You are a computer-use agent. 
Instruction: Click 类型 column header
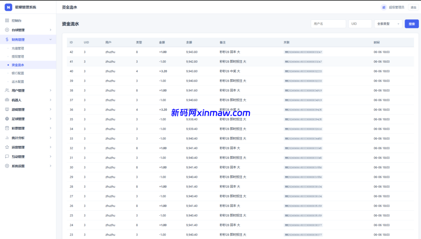pos(139,42)
